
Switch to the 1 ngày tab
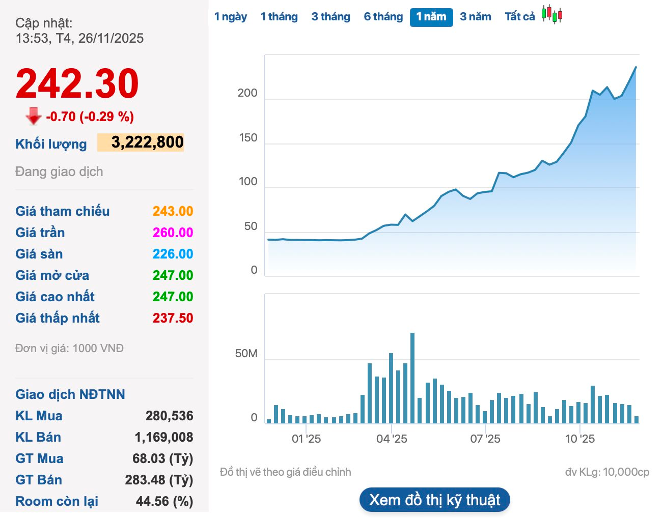point(230,17)
